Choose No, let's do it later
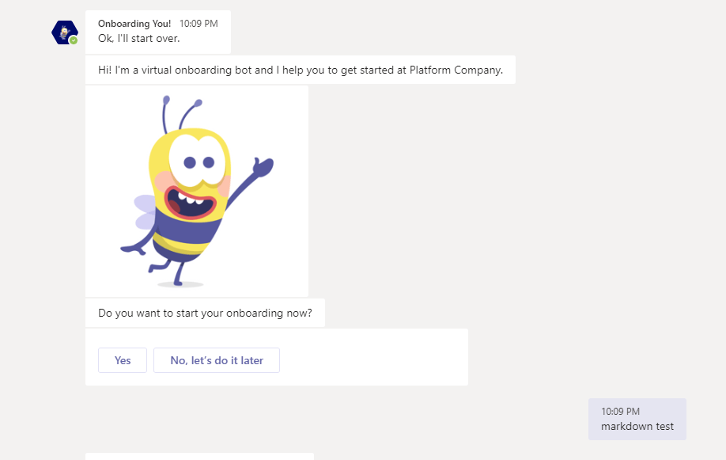Viewport: 726px width, 460px height. pos(217,360)
